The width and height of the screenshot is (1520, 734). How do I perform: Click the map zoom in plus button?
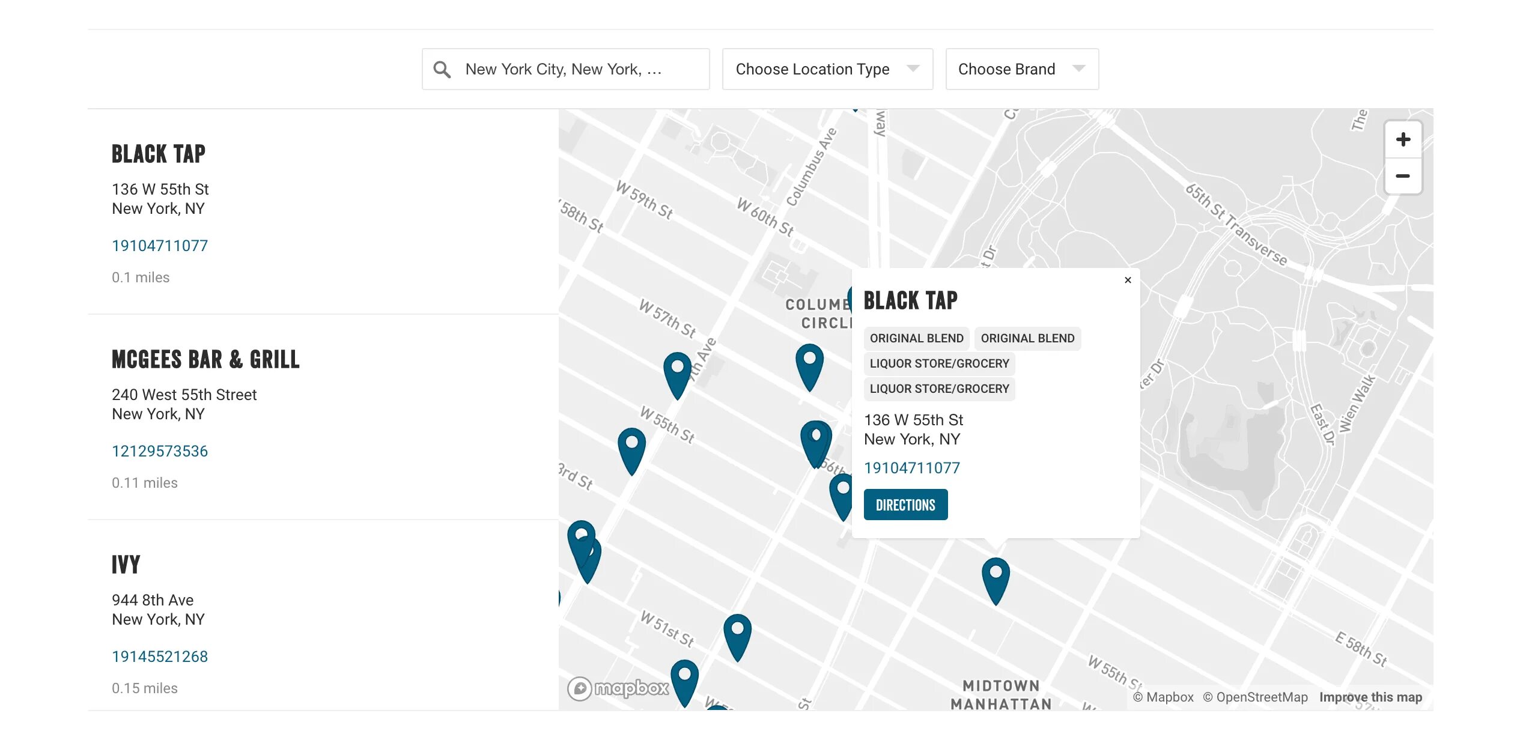click(x=1403, y=140)
